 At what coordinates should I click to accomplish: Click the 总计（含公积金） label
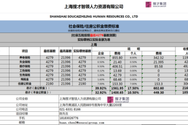(x=38, y=88)
